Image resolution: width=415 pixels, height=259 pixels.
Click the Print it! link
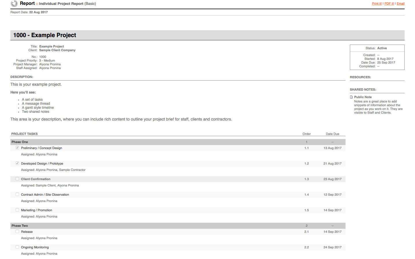pyautogui.click(x=377, y=3)
